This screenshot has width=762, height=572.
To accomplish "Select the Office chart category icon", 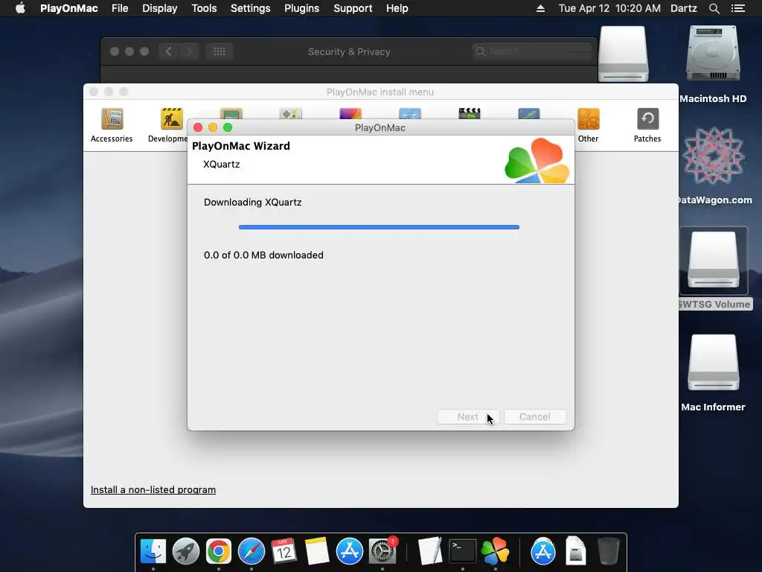I will [x=529, y=113].
